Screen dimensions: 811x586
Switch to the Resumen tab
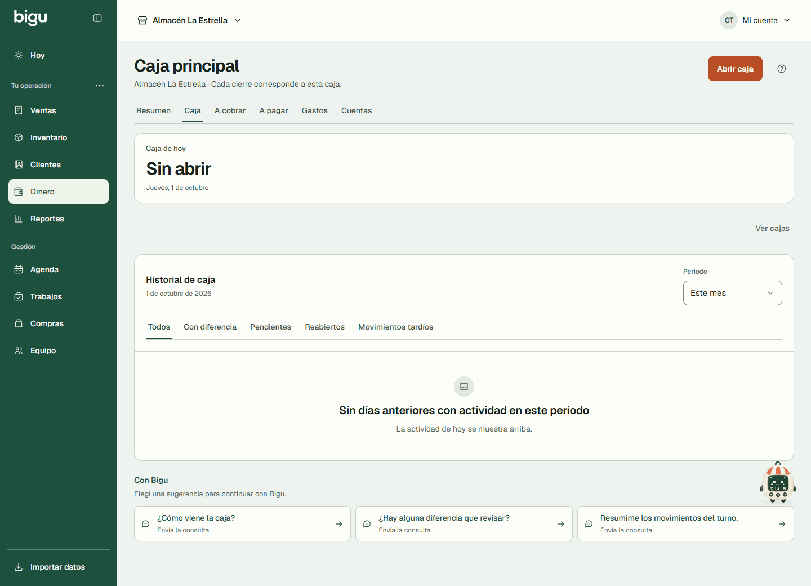pyautogui.click(x=153, y=110)
